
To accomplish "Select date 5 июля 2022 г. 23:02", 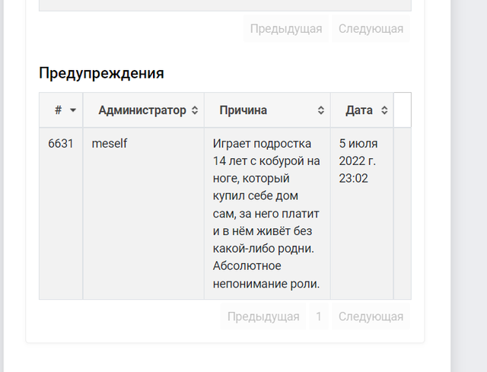I will (x=358, y=161).
